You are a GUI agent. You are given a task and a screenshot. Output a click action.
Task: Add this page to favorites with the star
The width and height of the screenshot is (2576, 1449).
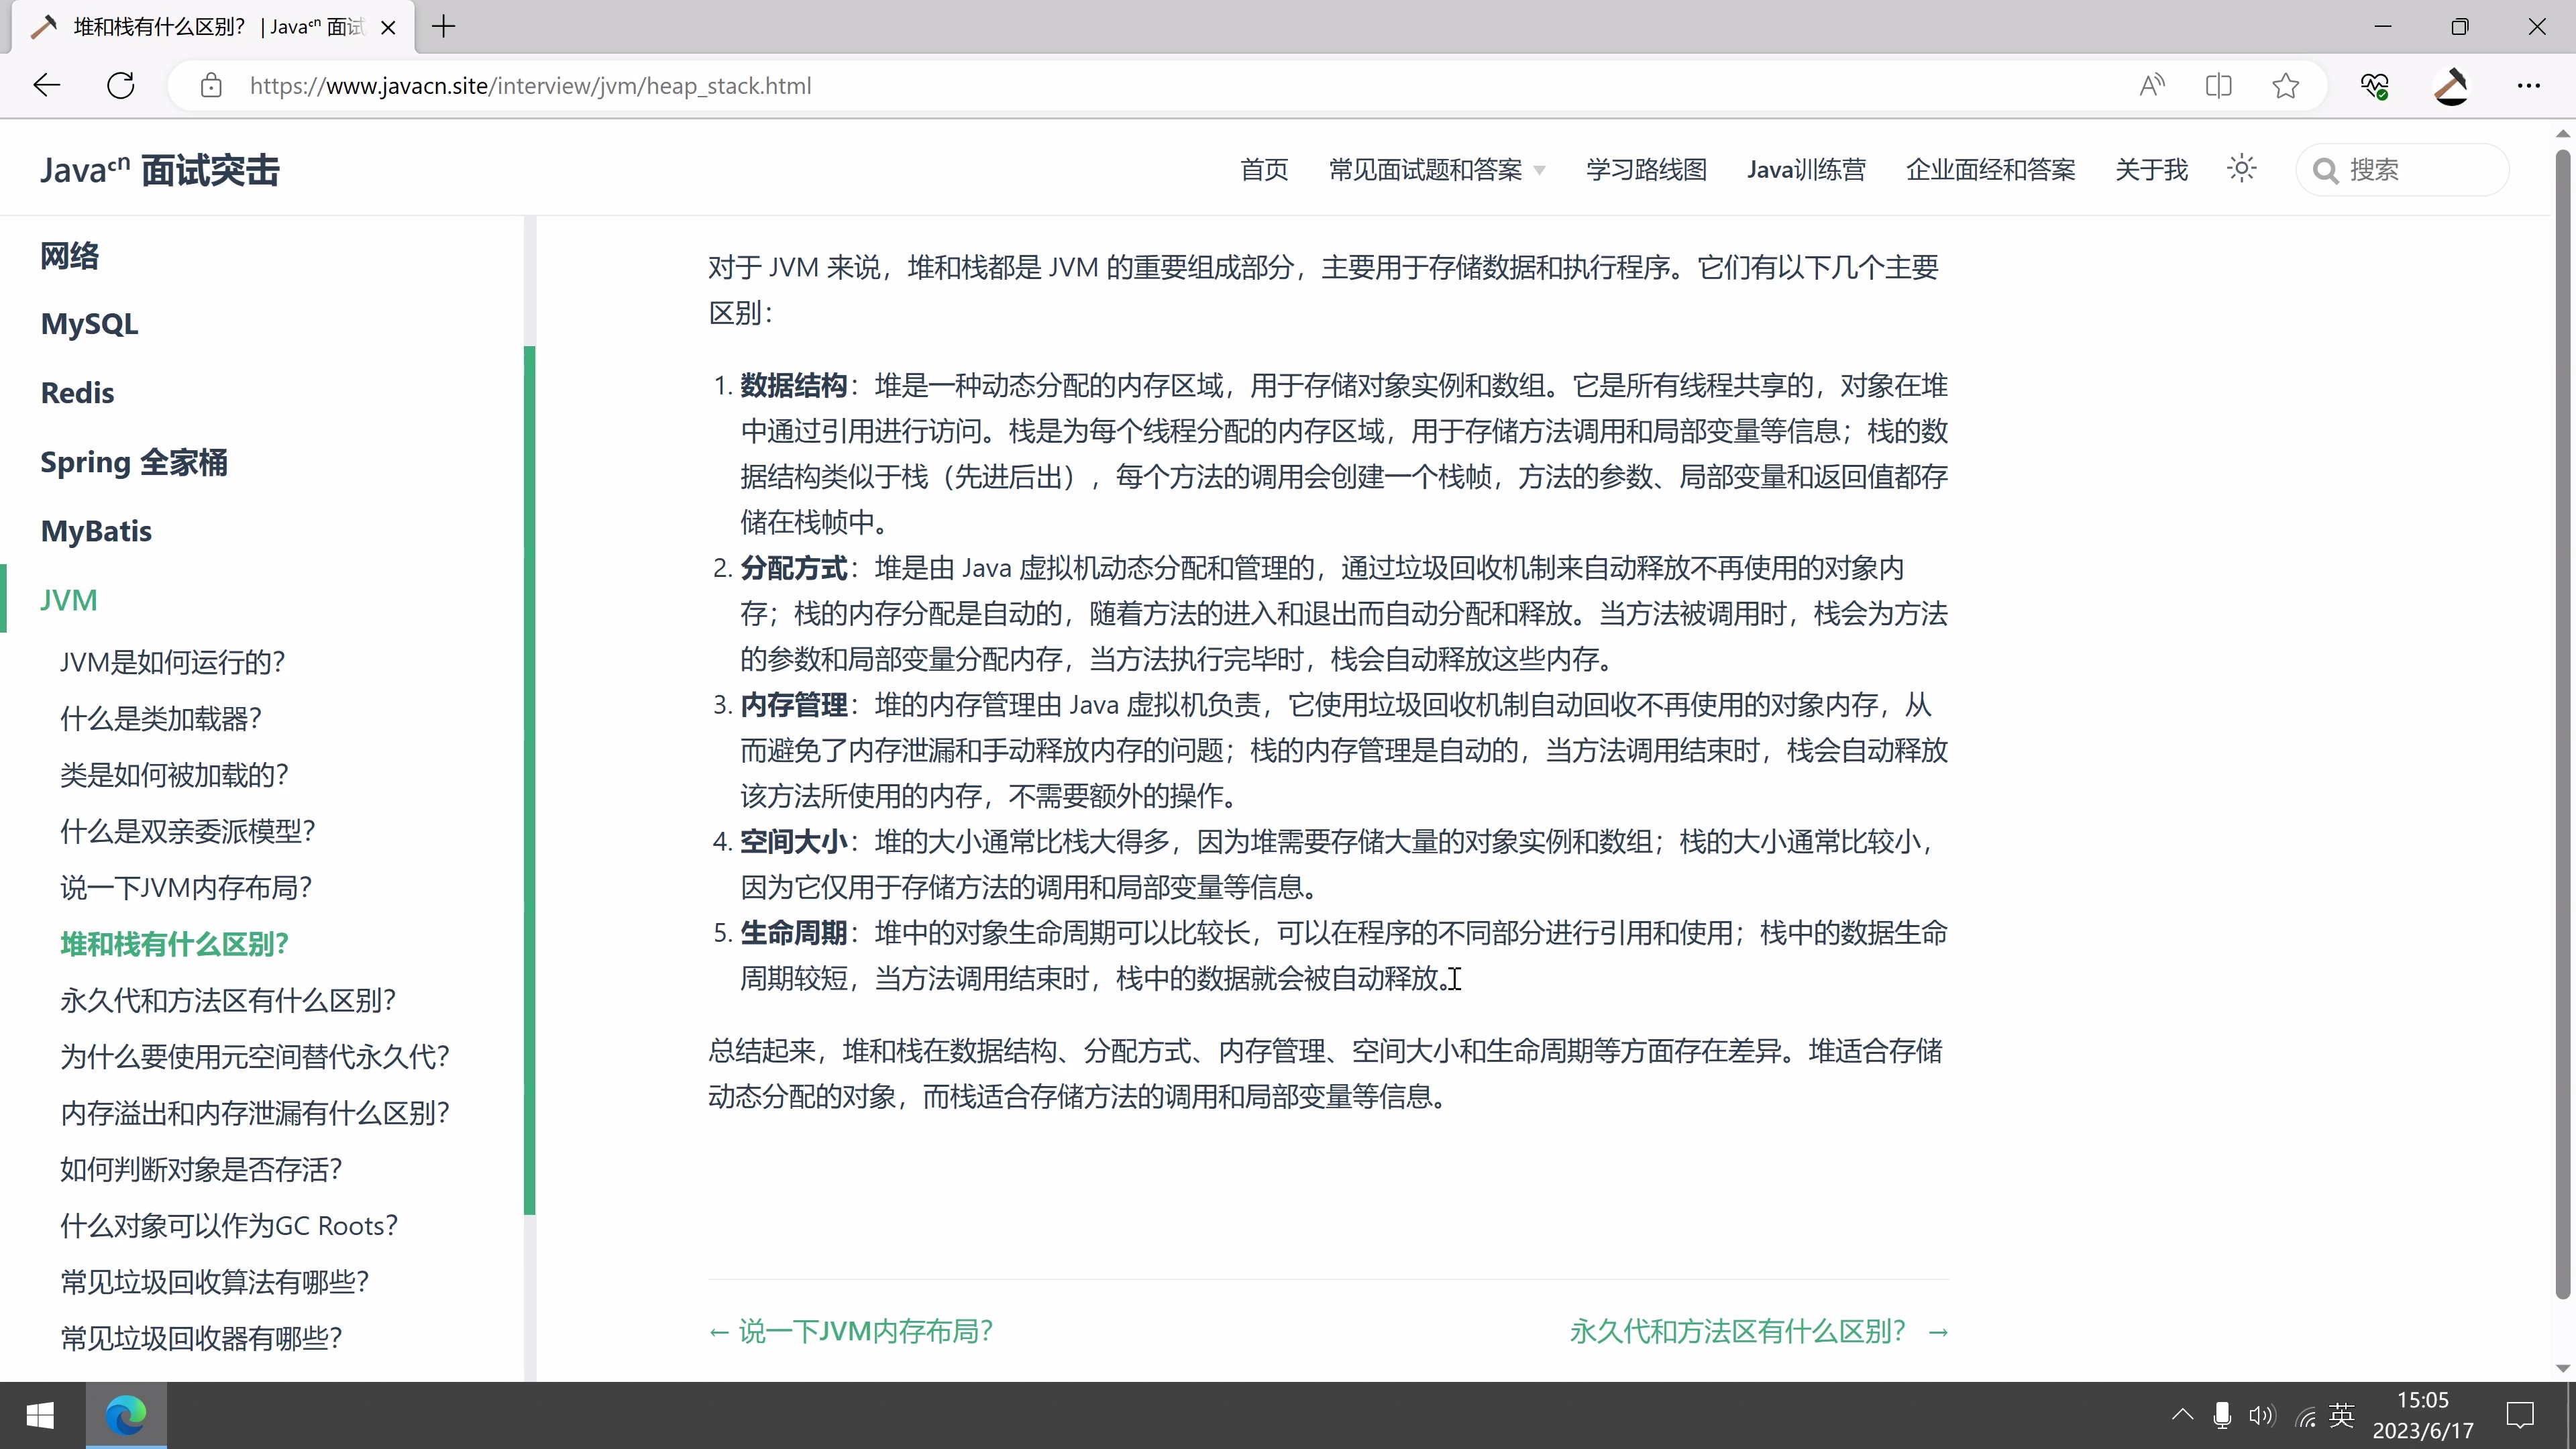pos(2286,85)
